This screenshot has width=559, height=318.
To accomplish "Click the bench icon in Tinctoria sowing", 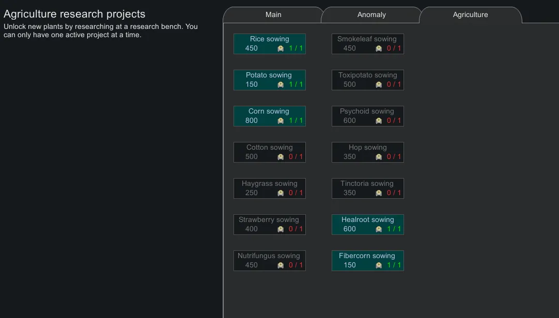I will click(379, 193).
